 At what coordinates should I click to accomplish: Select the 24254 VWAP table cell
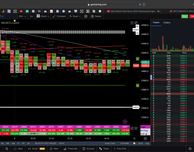tap(6, 127)
